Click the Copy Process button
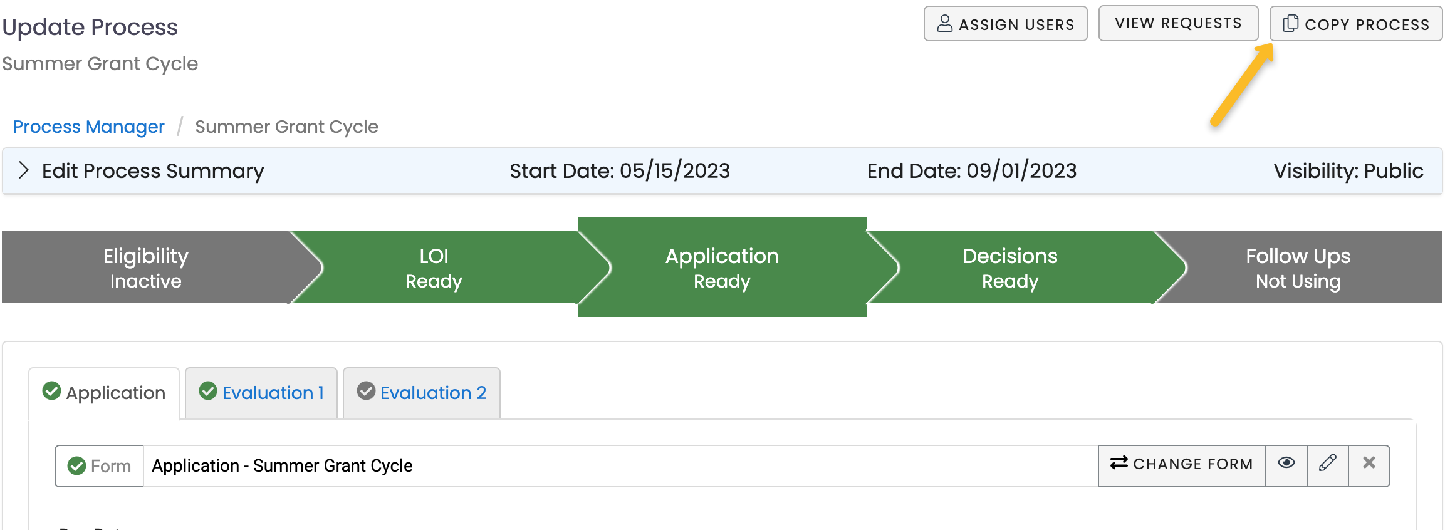Screen dimensions: 1445x530 pyautogui.click(x=1355, y=24)
